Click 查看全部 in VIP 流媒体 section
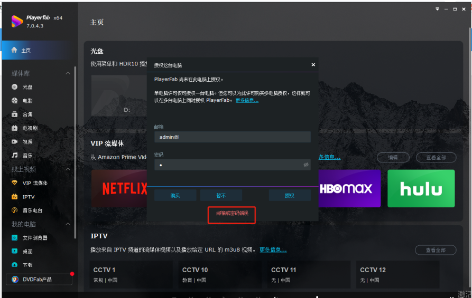The image size is (472, 298). point(436,157)
